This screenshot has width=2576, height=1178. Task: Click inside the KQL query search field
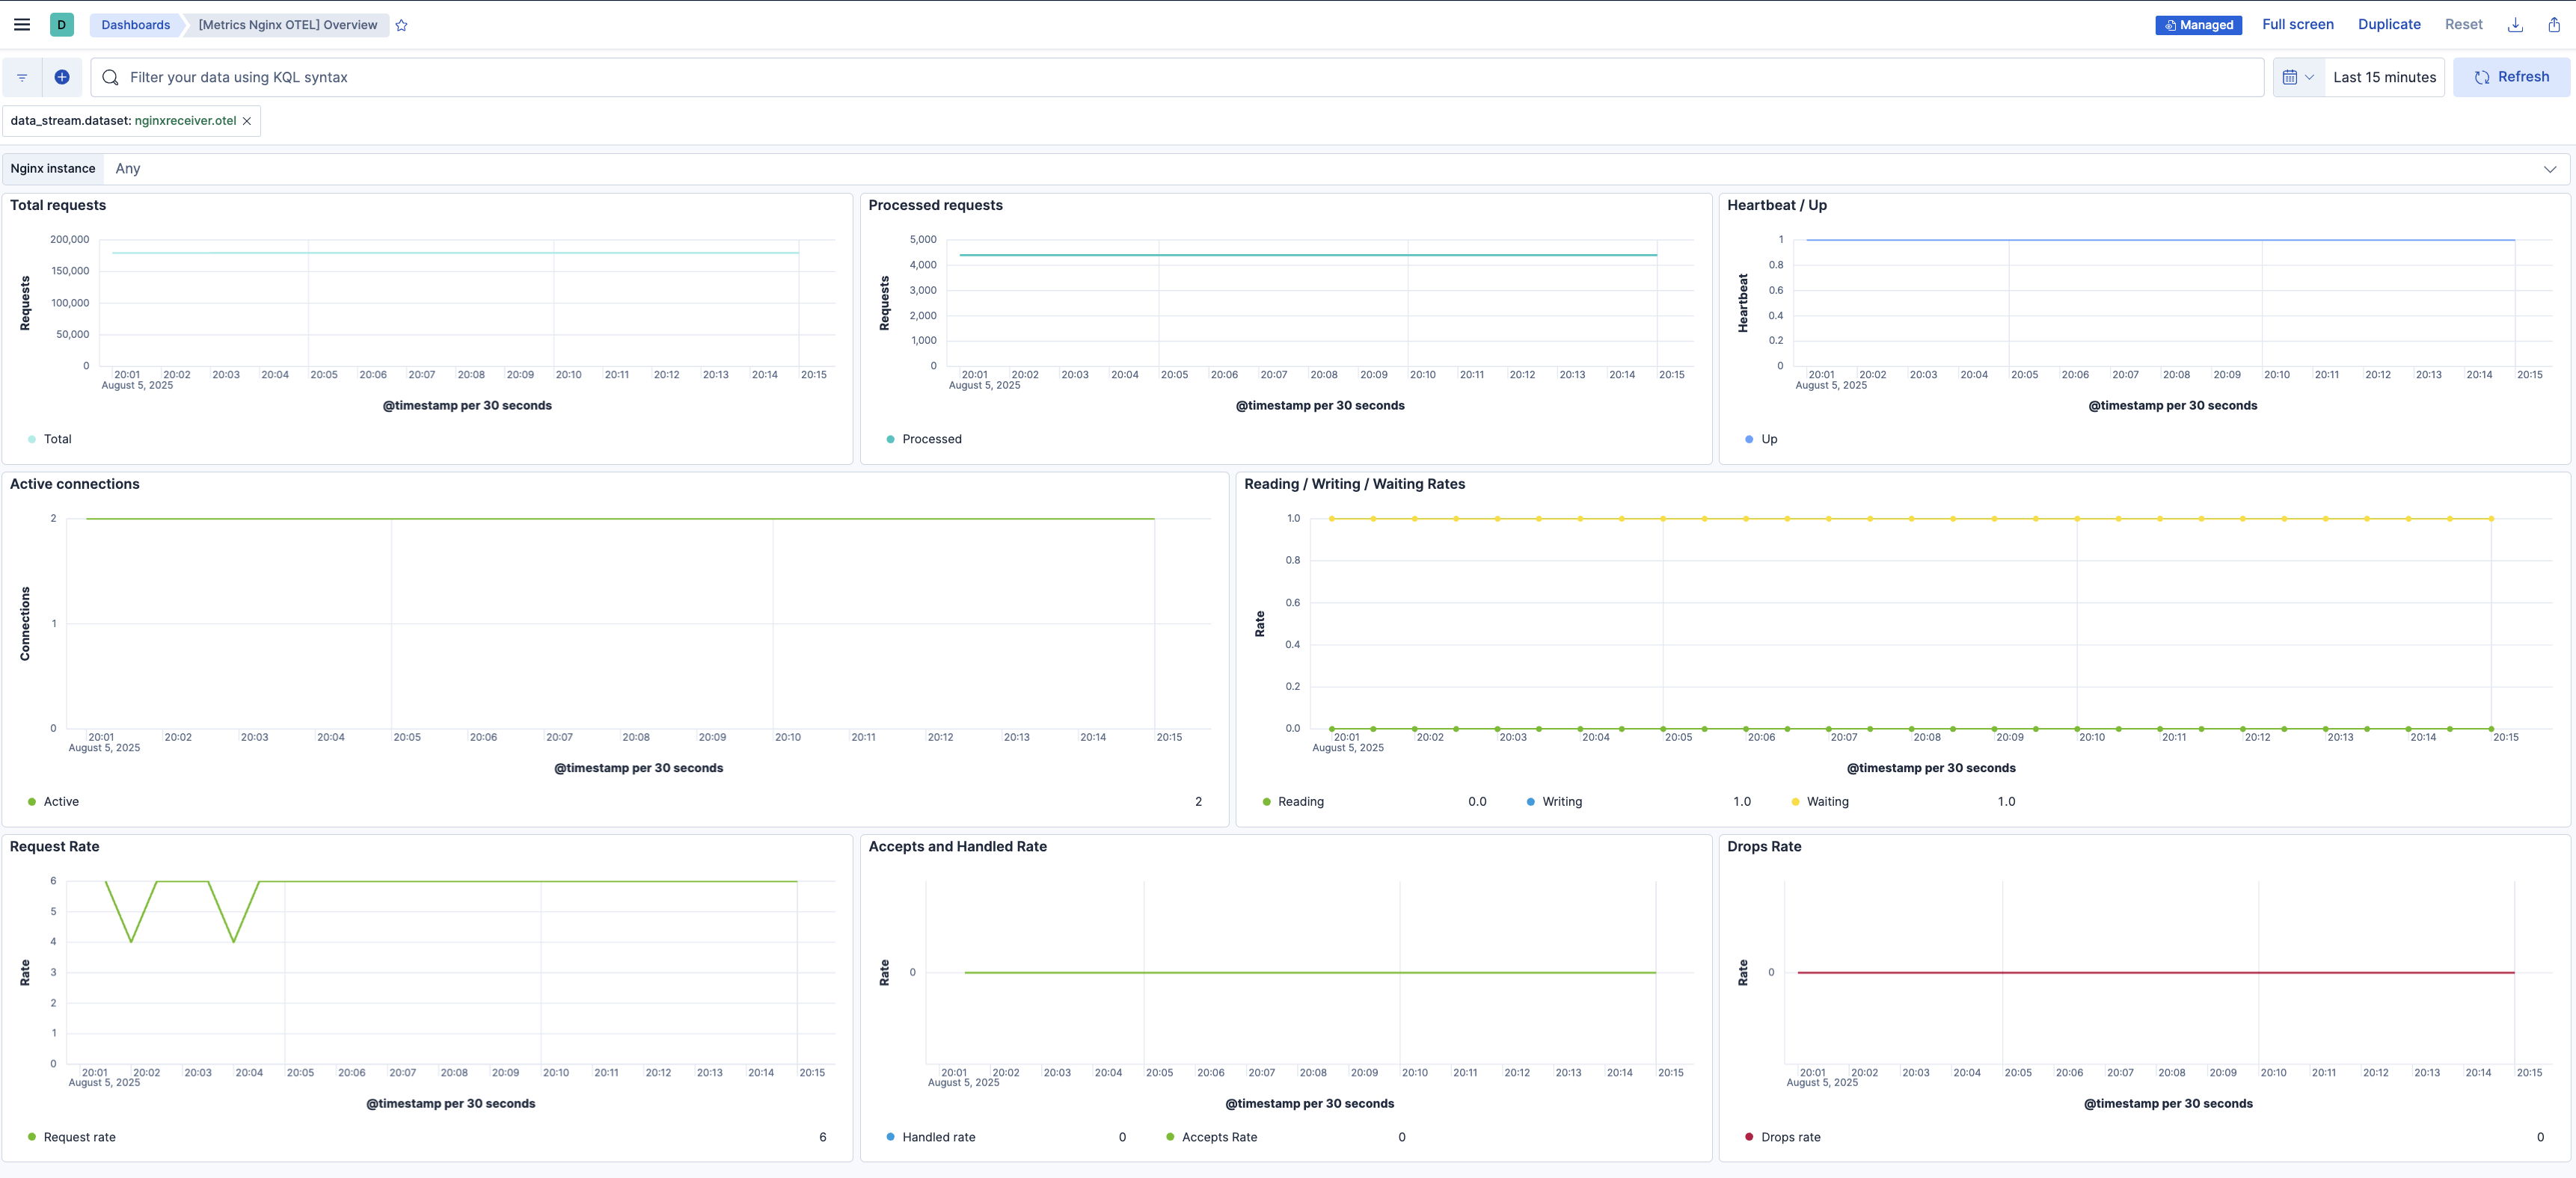click(700, 76)
